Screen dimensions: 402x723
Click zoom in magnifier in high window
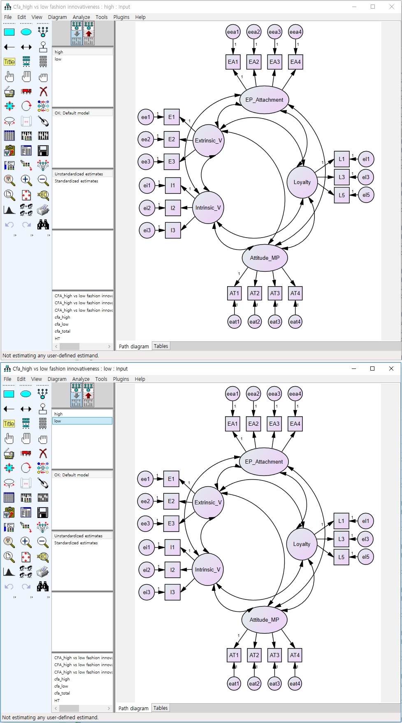click(26, 180)
